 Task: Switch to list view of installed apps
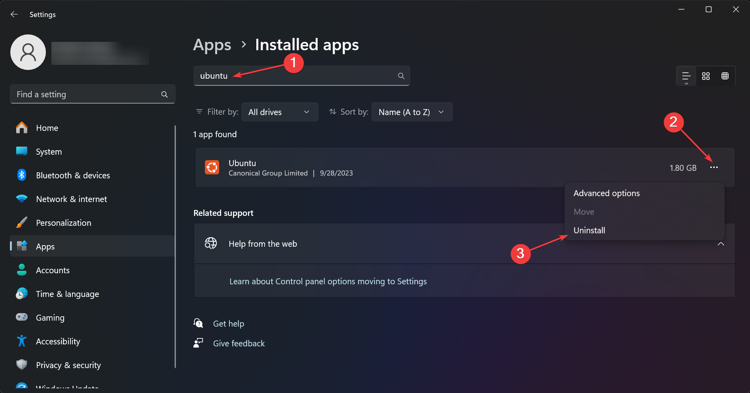tap(686, 76)
